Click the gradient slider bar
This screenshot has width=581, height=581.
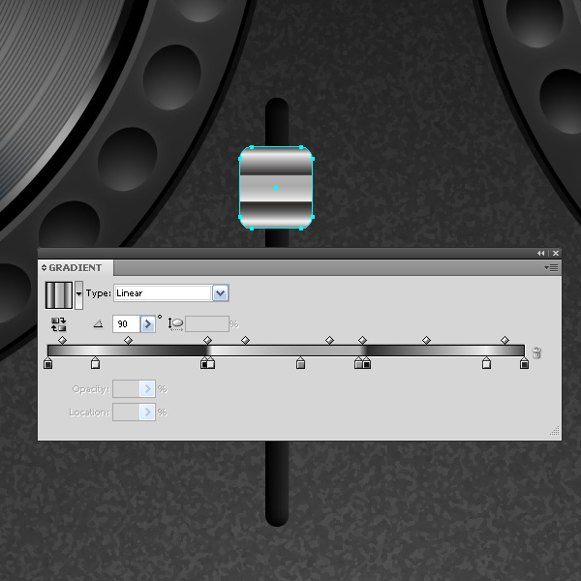[x=286, y=351]
